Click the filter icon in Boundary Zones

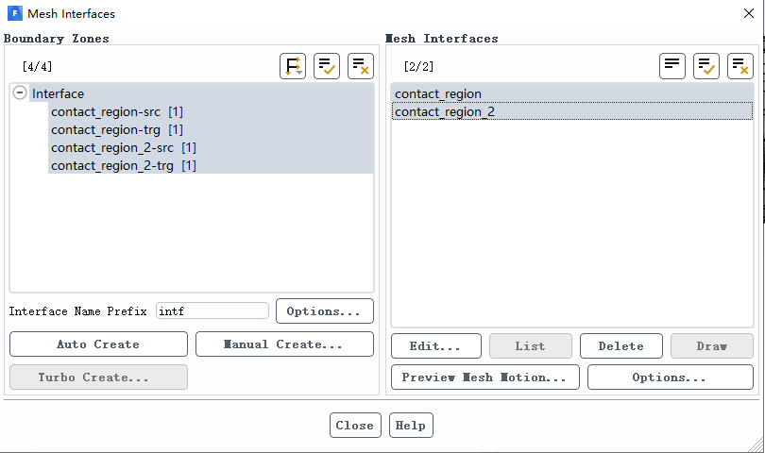(293, 66)
